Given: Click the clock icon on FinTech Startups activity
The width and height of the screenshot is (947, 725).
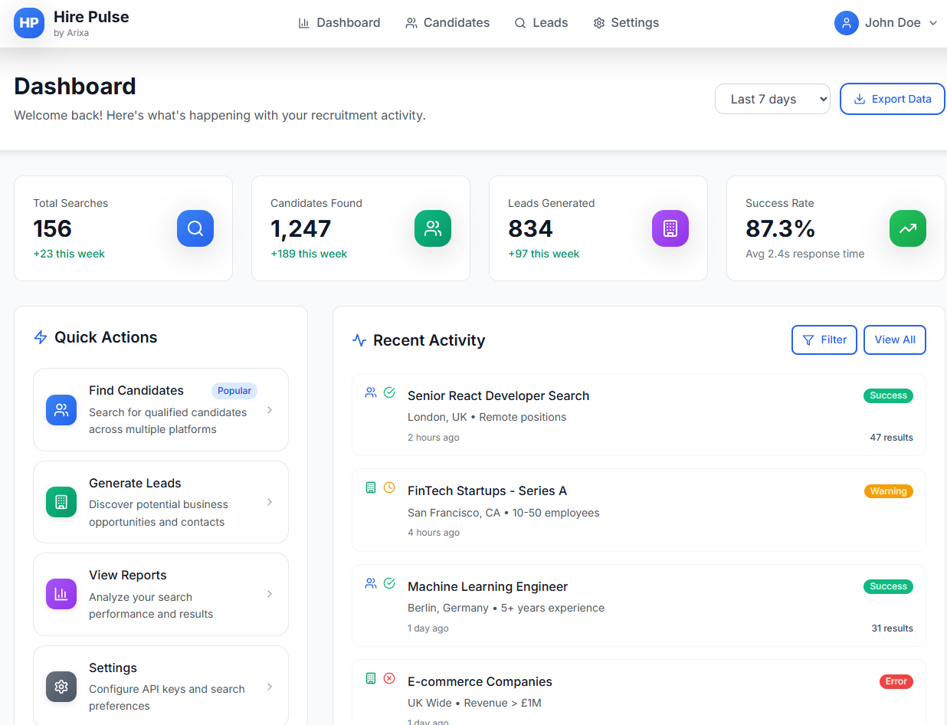Looking at the screenshot, I should tap(389, 487).
